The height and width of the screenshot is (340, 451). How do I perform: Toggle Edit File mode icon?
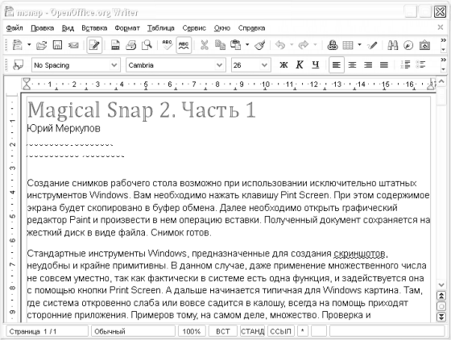[x=94, y=45]
